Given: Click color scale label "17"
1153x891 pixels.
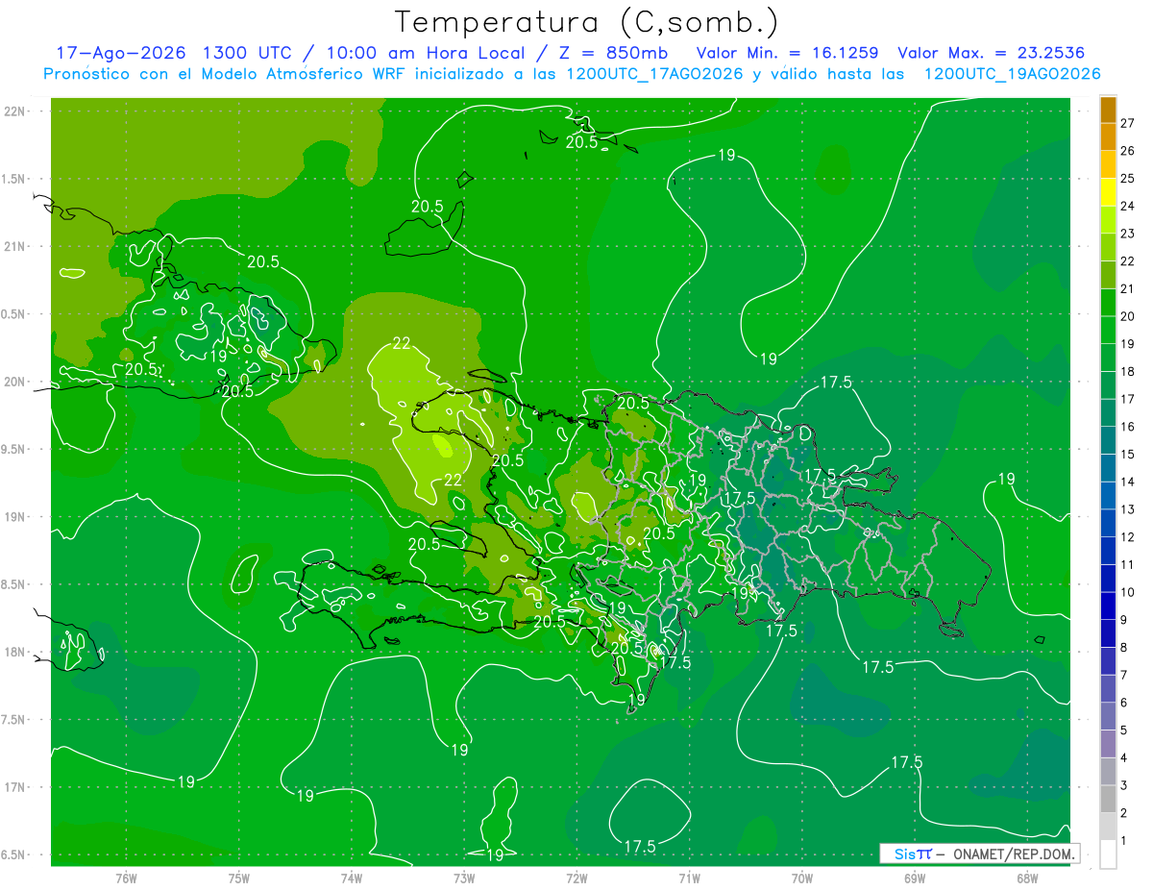Looking at the screenshot, I should pyautogui.click(x=1127, y=399).
